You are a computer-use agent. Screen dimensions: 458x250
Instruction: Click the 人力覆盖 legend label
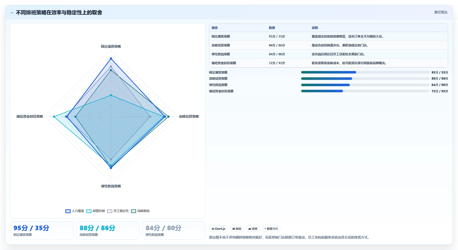[78, 211]
